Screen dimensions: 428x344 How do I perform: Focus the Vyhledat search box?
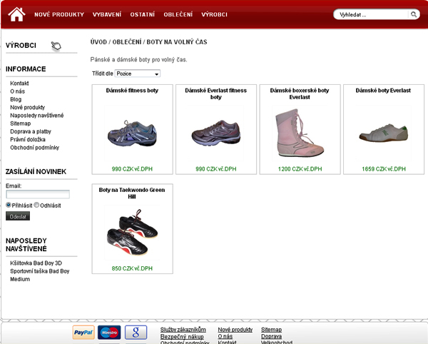coord(372,14)
